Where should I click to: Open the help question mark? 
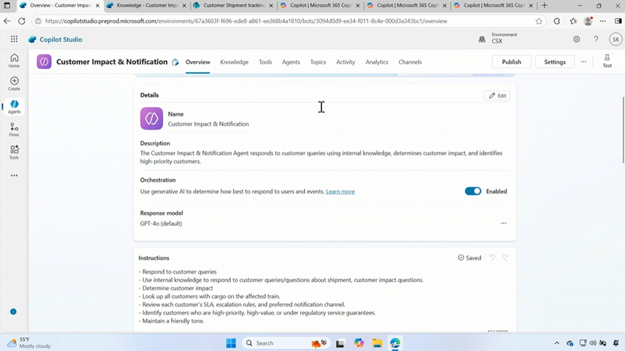pyautogui.click(x=596, y=39)
